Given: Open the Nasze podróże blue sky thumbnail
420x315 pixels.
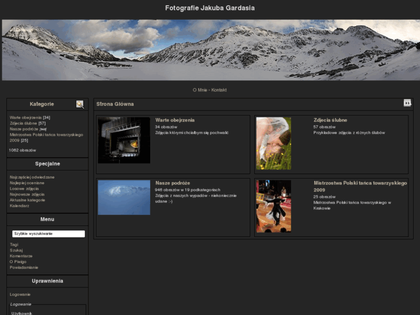Looking at the screenshot, I should [124, 197].
